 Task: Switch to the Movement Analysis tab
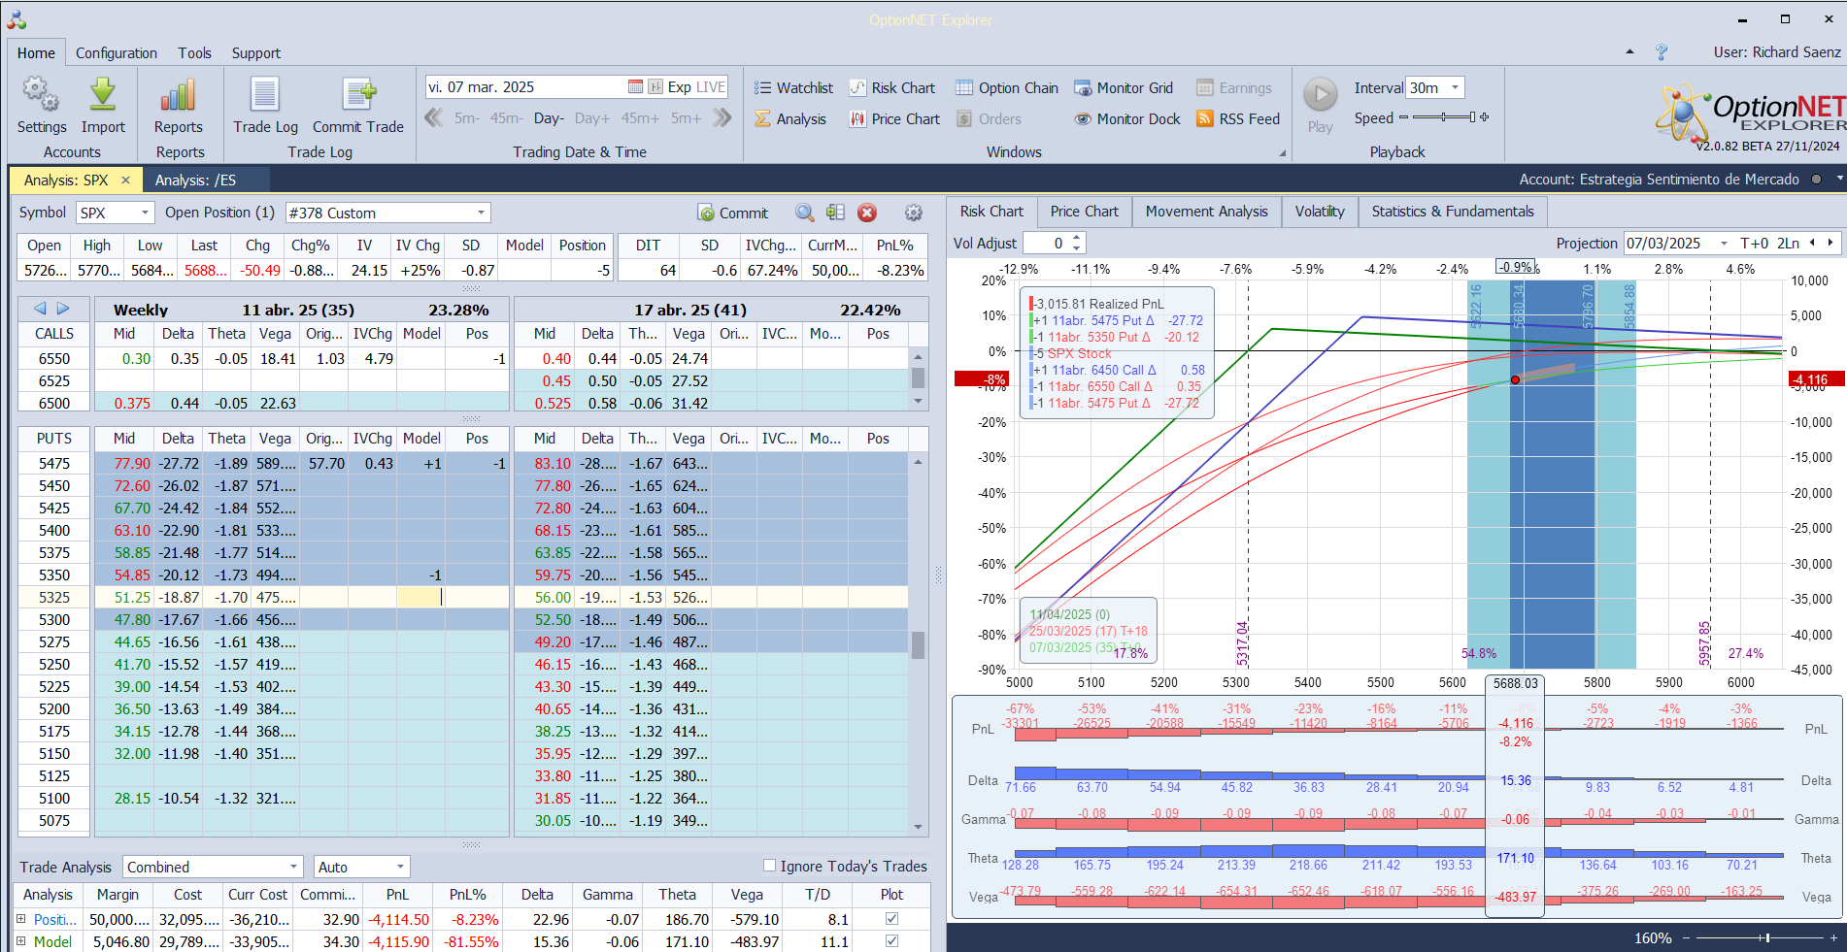[x=1206, y=212]
